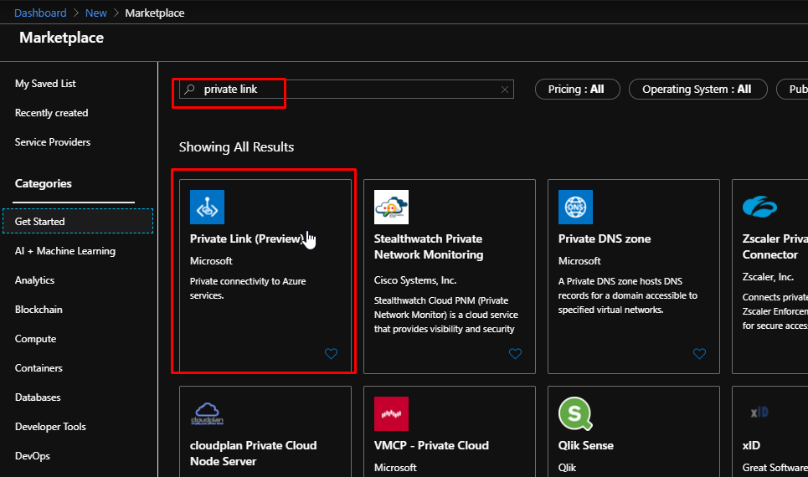Screen dimensions: 808x477
Task: Click the Private DNS zone icon
Action: pos(575,207)
